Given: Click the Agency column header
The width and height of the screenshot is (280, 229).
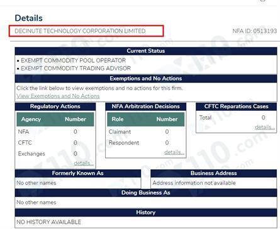Looking at the screenshot, I should click(31, 119).
